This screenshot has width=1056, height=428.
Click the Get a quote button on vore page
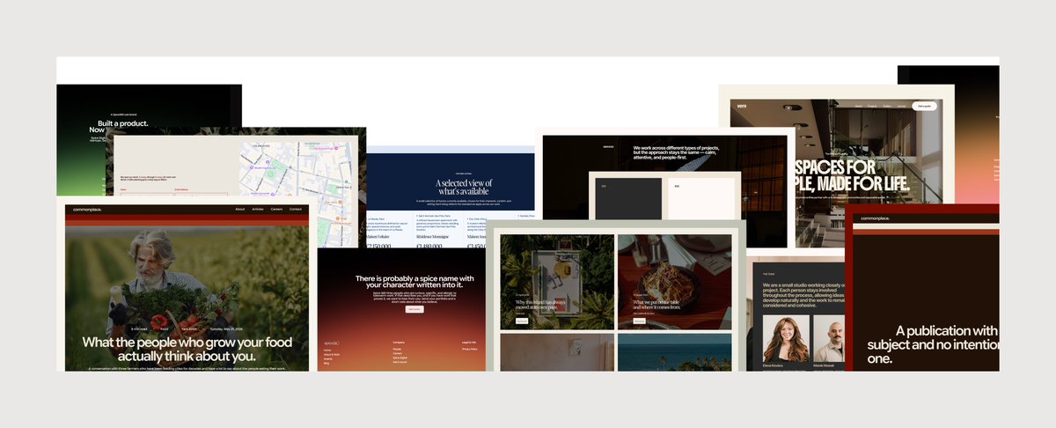coord(924,106)
